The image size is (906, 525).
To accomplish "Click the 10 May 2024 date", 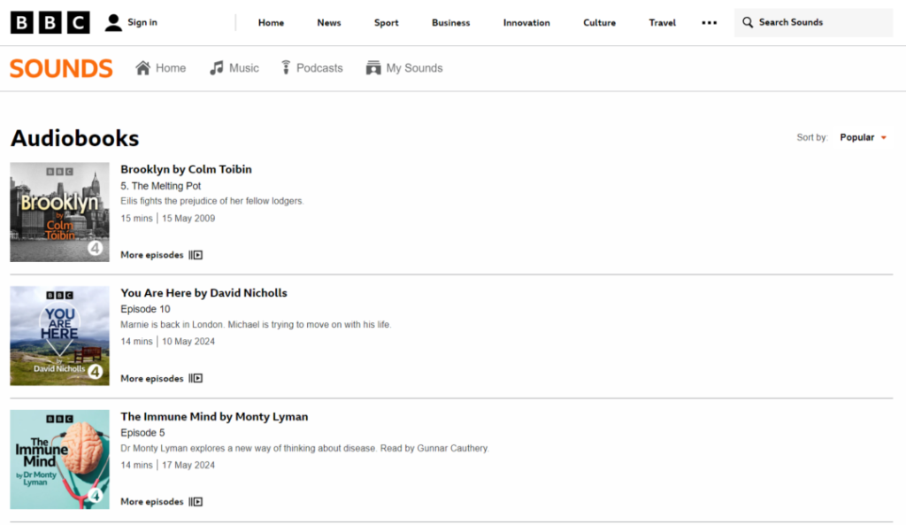I will click(188, 342).
